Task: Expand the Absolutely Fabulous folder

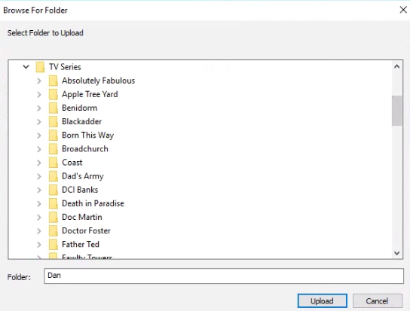Action: click(39, 81)
